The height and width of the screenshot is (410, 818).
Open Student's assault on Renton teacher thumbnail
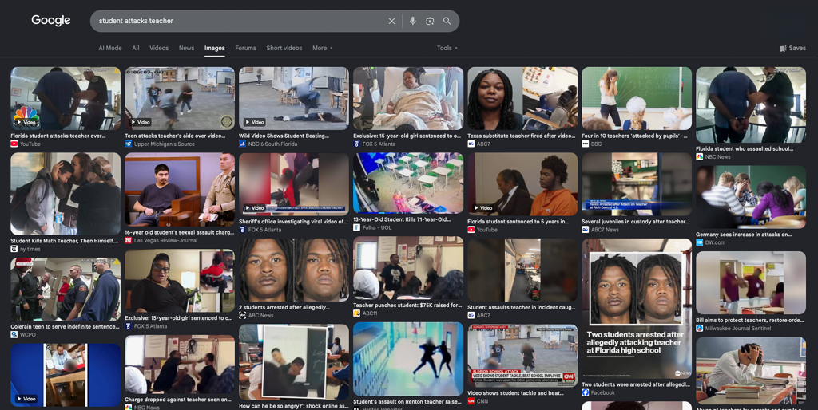pyautogui.click(x=408, y=359)
